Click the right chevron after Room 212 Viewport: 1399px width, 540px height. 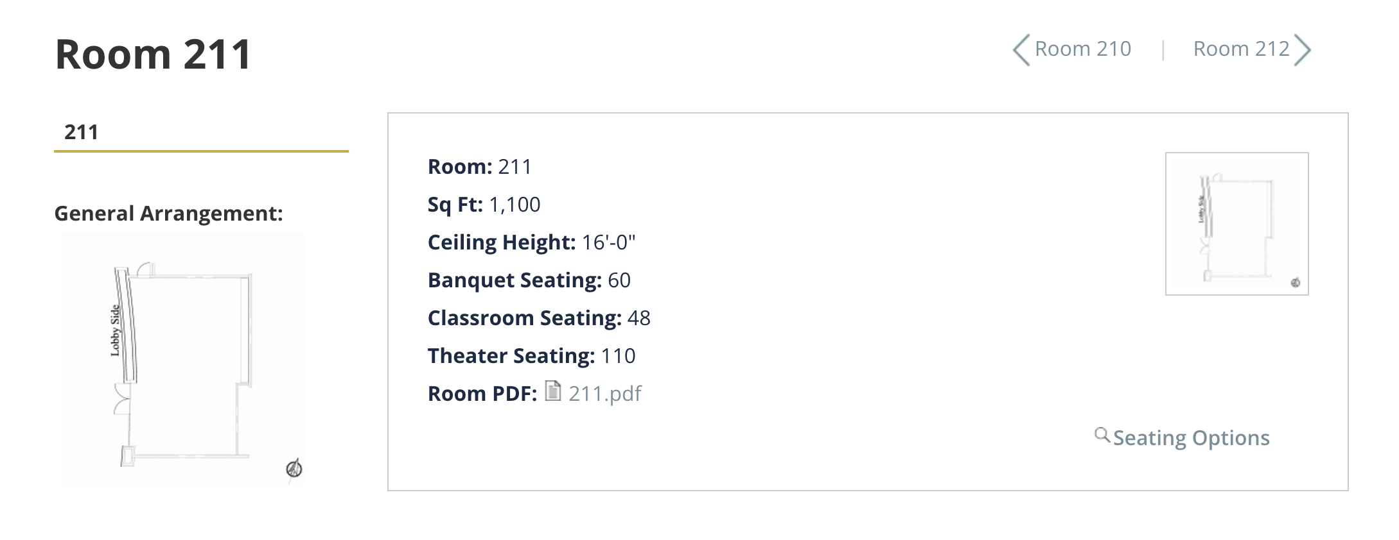(1303, 50)
